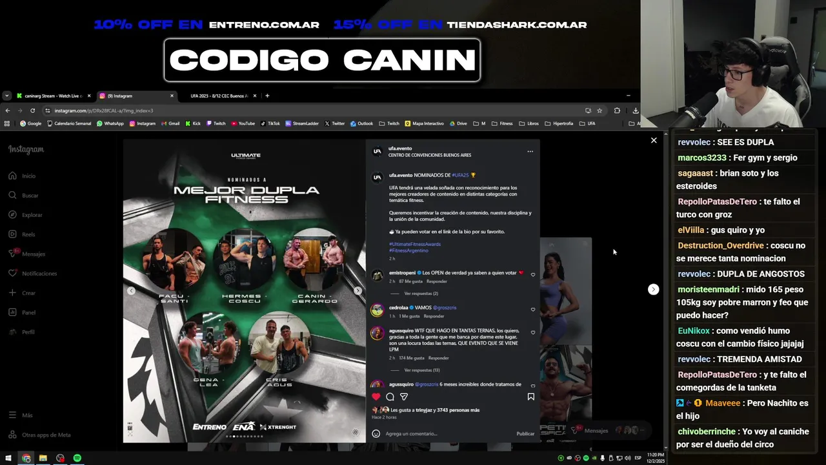The width and height of the screenshot is (826, 465).
Task: Open #FitnessArgentino hashtag
Action: 408,250
